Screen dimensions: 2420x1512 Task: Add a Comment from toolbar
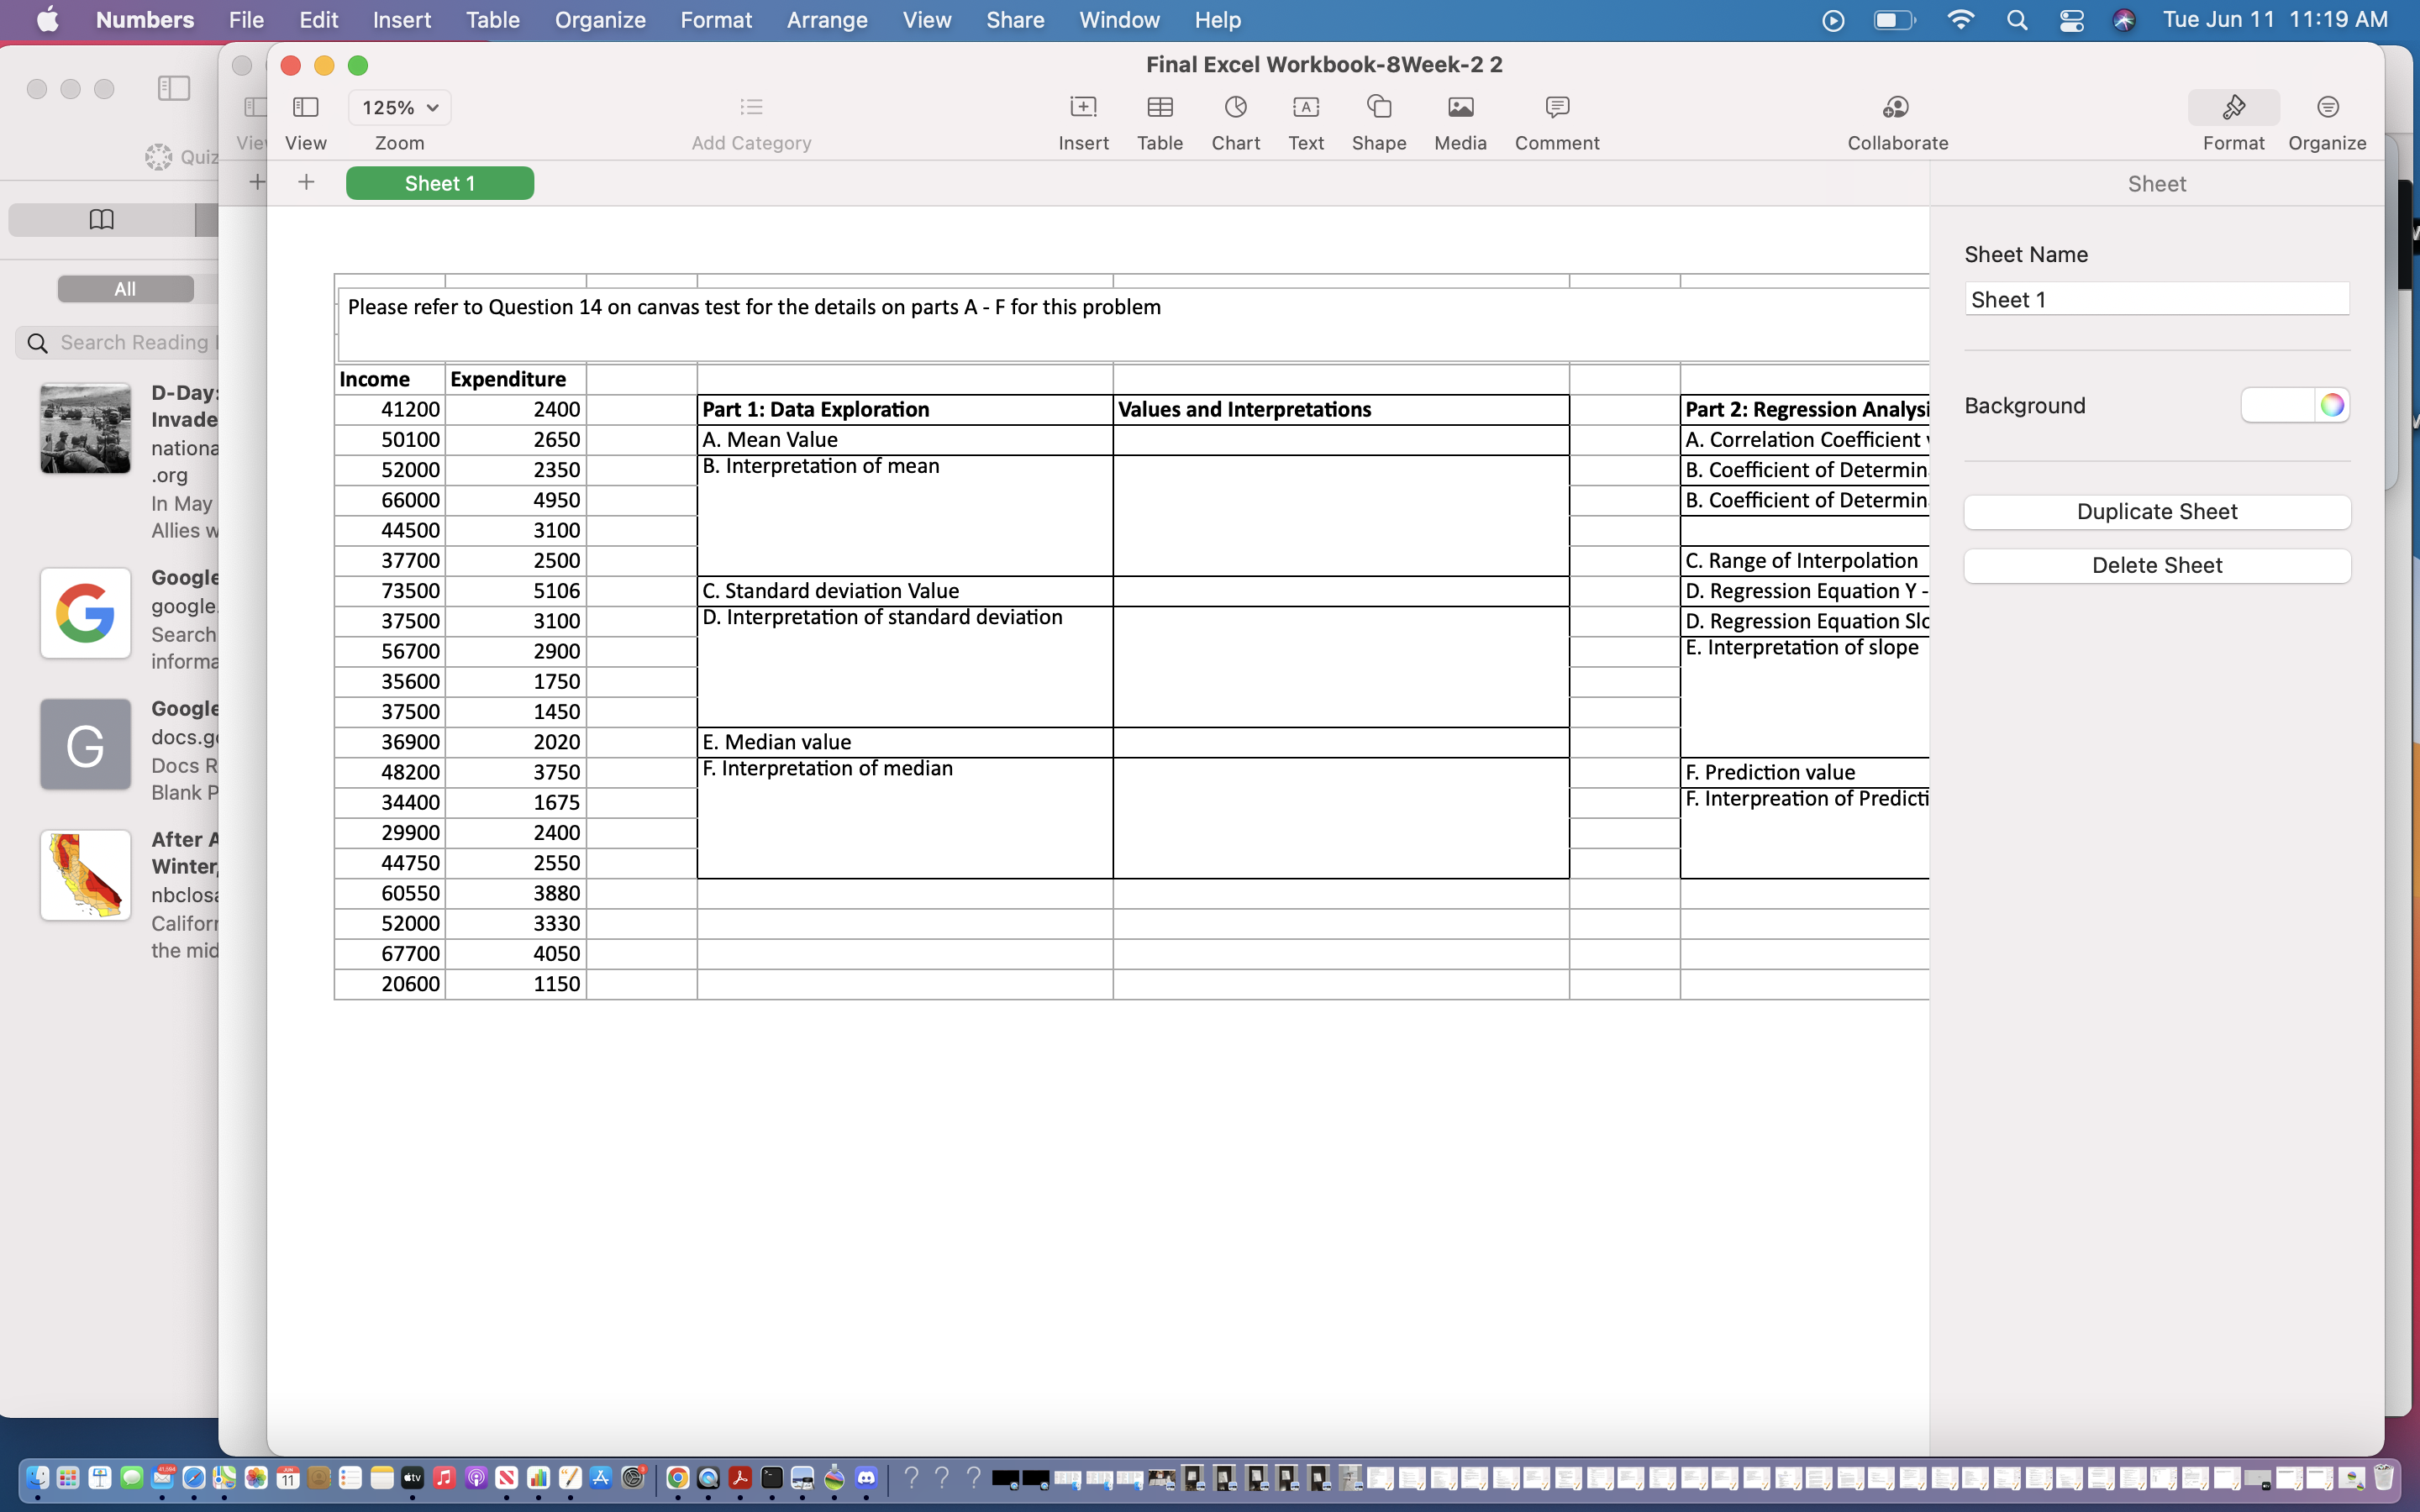coord(1556,107)
